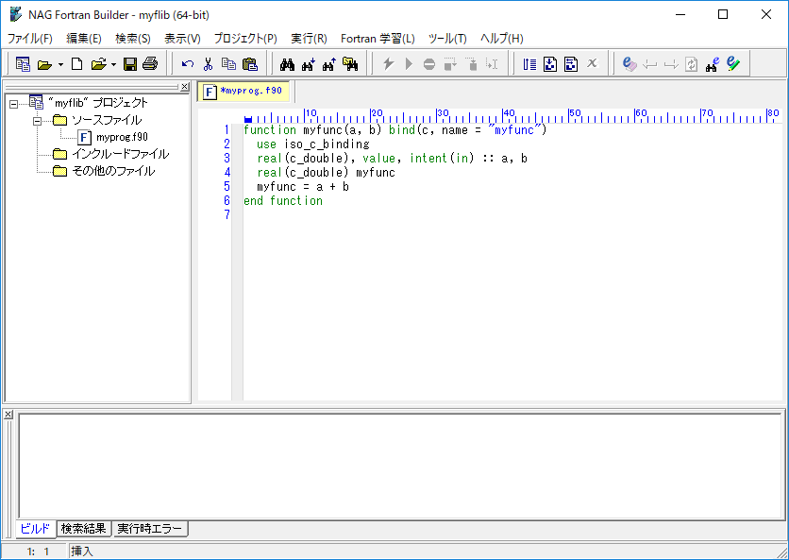789x560 pixels.
Task: Open the プロジェクト(P) menu
Action: pos(245,39)
